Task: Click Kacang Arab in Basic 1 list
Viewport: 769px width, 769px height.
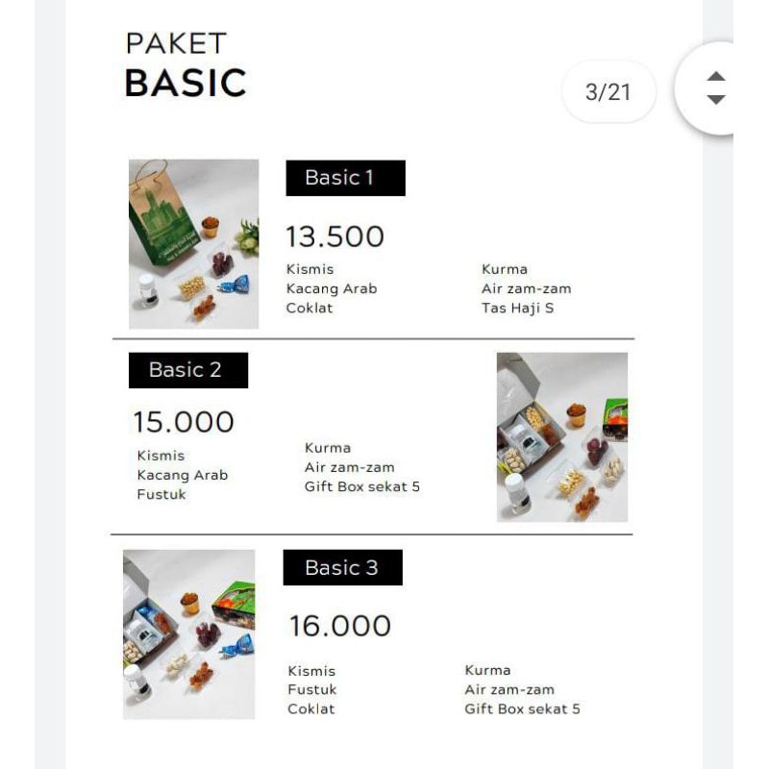Action: point(331,288)
